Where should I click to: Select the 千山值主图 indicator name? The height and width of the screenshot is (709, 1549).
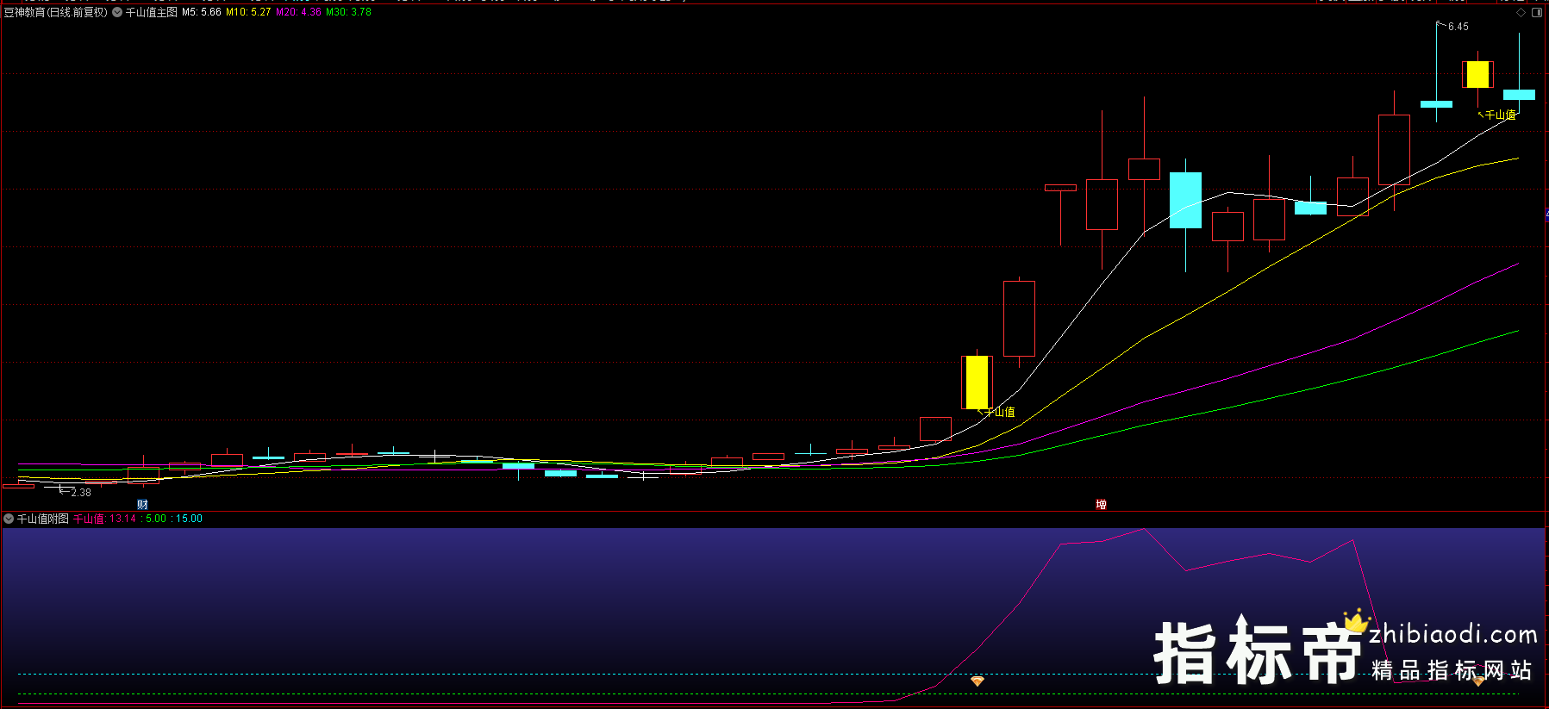[152, 12]
